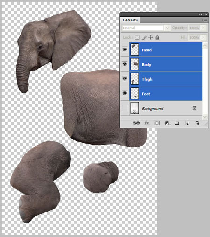
Task: Select the Body layer name
Action: coord(147,65)
